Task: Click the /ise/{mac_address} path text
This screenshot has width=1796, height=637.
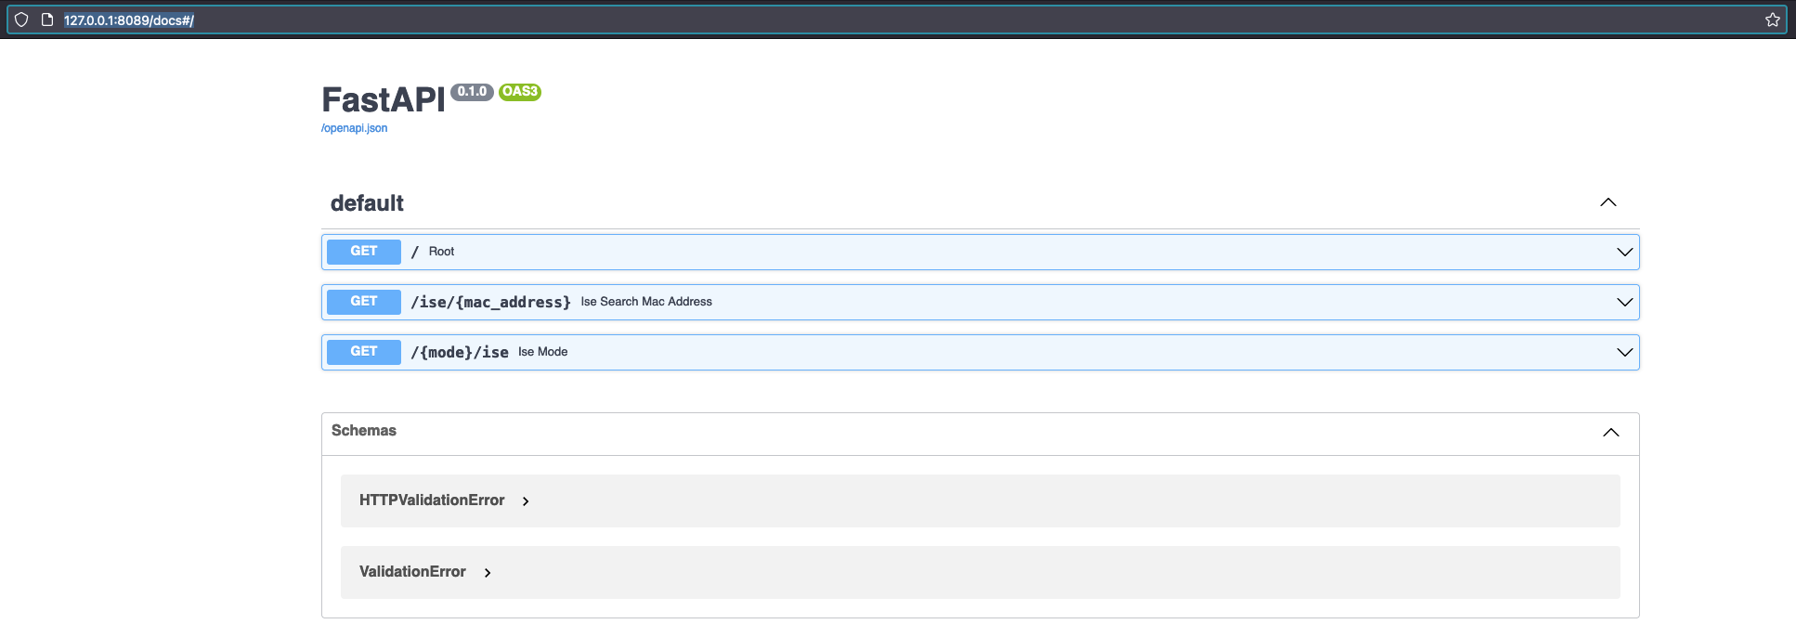Action: [490, 302]
